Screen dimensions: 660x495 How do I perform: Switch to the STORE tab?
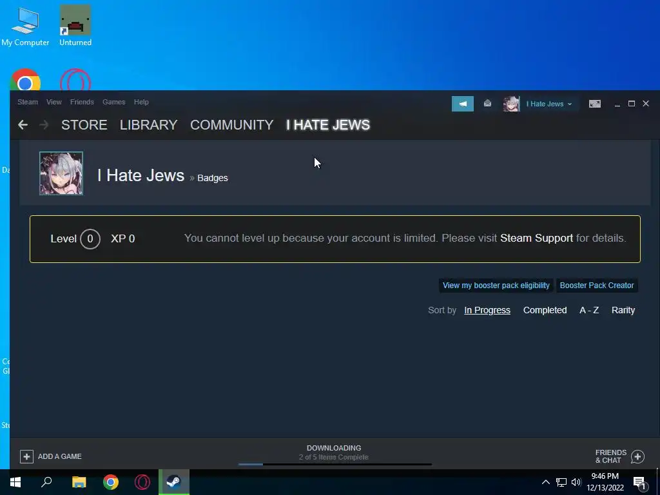click(84, 125)
